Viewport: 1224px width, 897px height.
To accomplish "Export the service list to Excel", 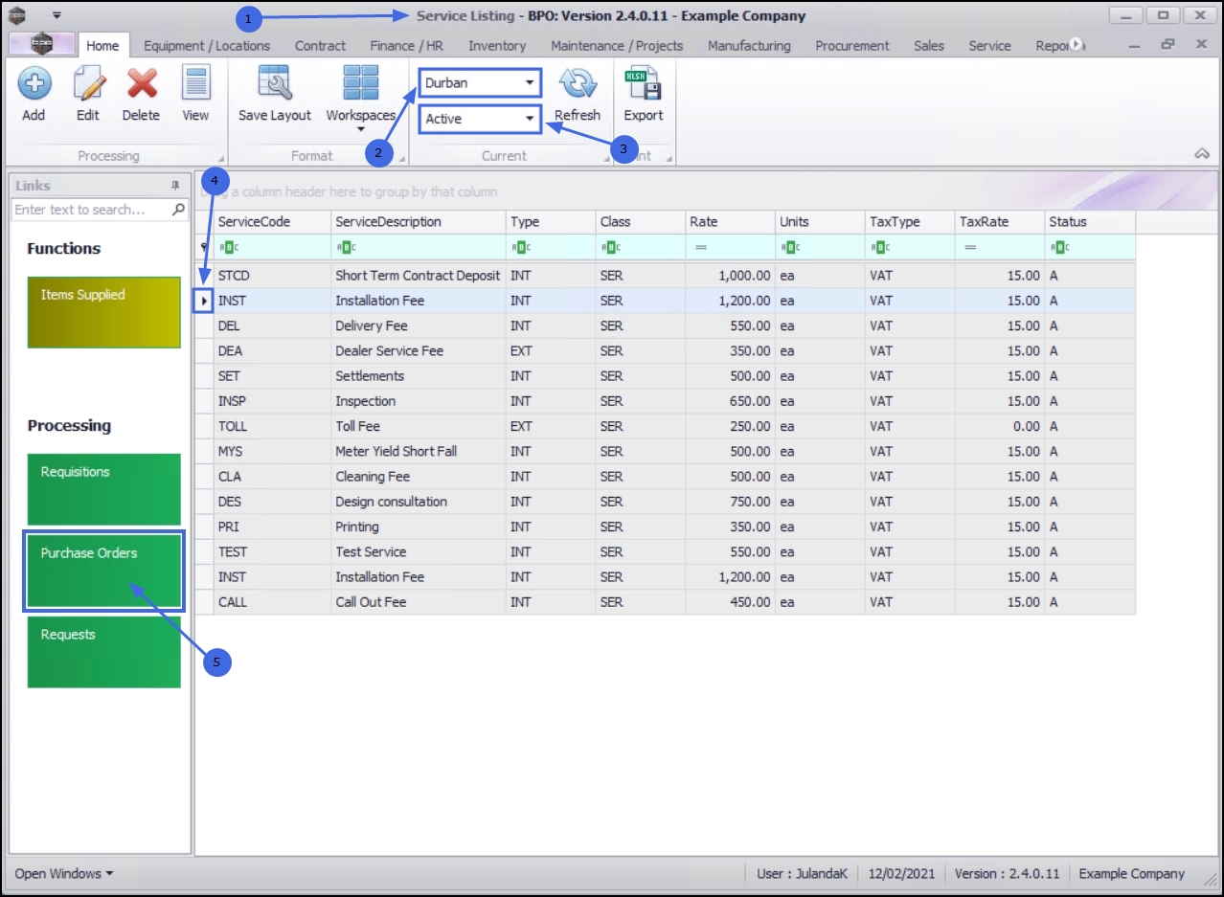I will point(643,84).
